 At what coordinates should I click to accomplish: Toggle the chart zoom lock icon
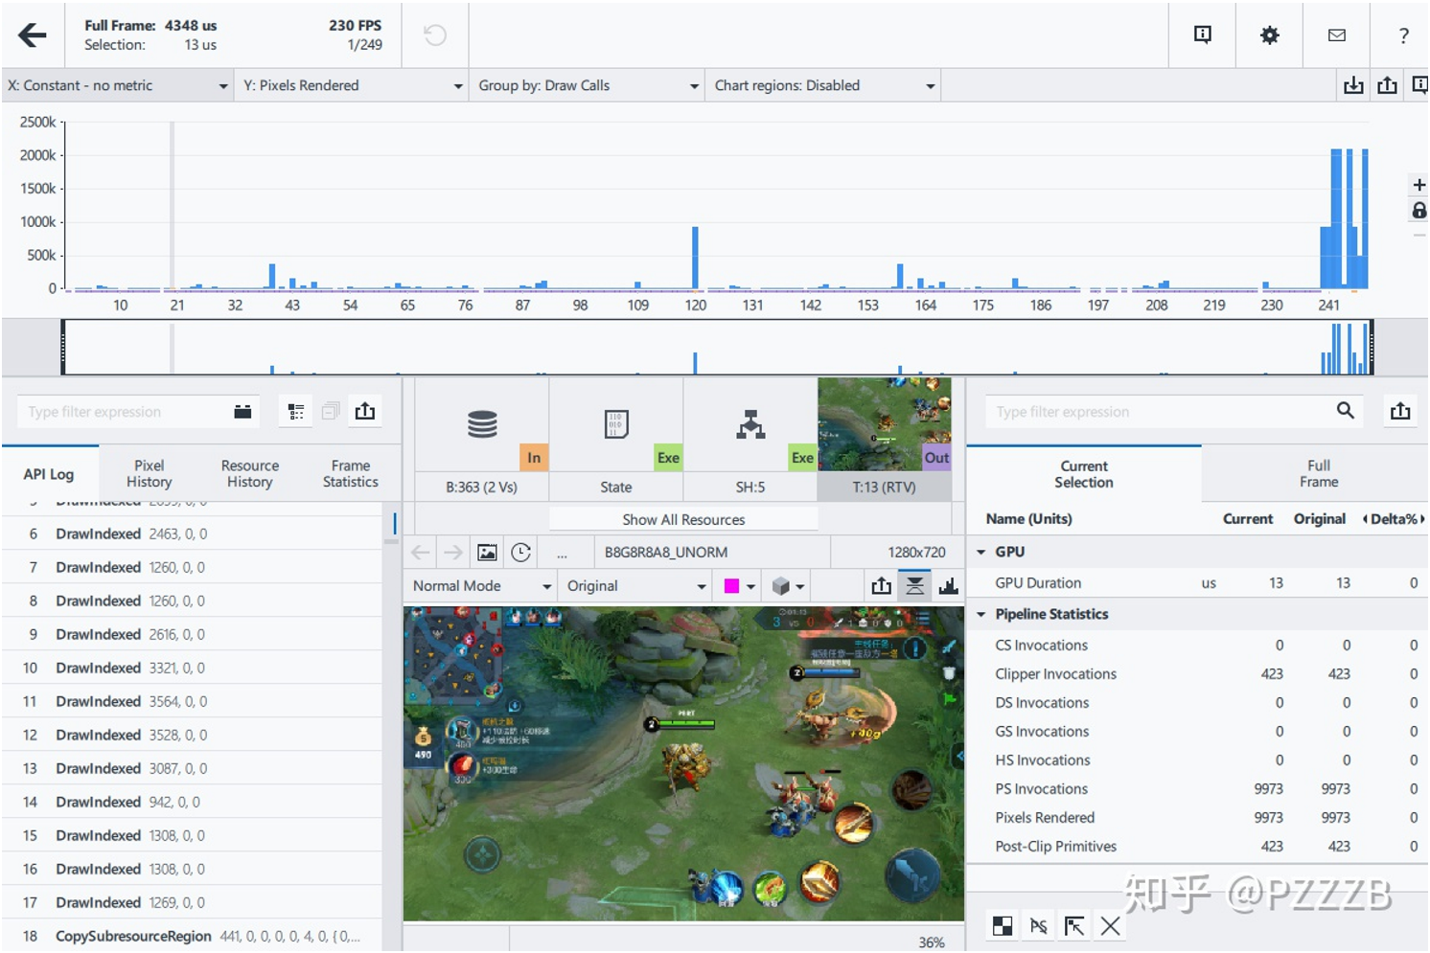(1418, 211)
